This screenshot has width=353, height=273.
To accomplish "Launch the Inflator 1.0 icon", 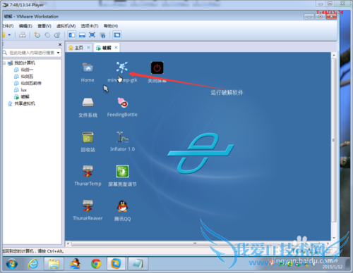I will click(122, 137).
